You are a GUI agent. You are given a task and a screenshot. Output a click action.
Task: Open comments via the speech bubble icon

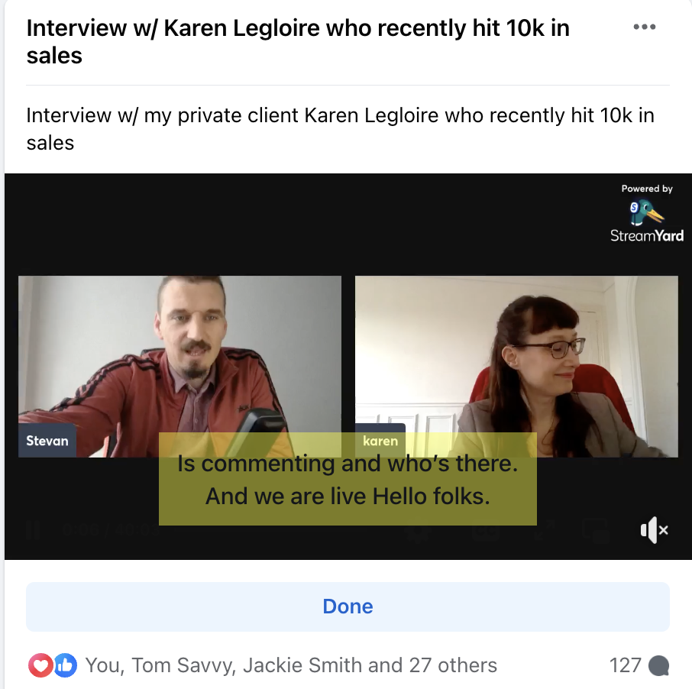coord(659,665)
